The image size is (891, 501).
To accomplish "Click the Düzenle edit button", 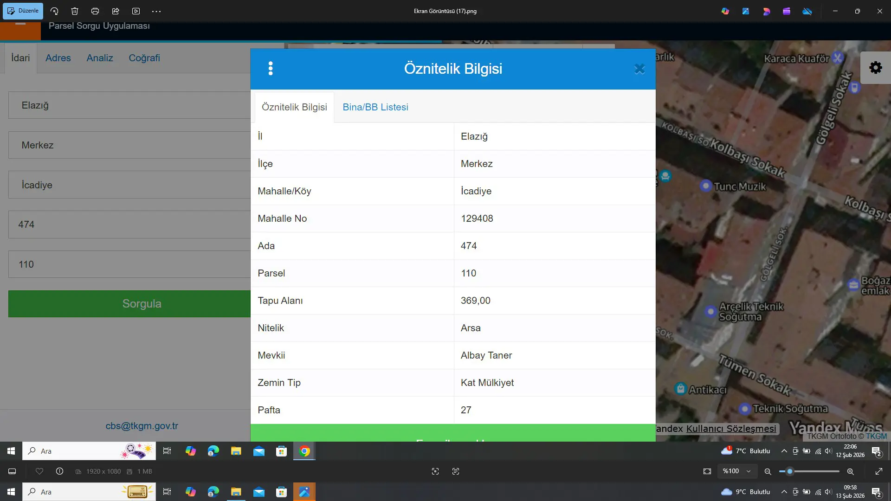I will [23, 11].
